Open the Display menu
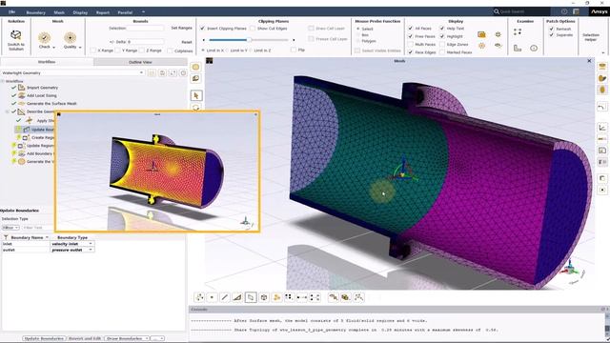The image size is (610, 343). [80, 12]
